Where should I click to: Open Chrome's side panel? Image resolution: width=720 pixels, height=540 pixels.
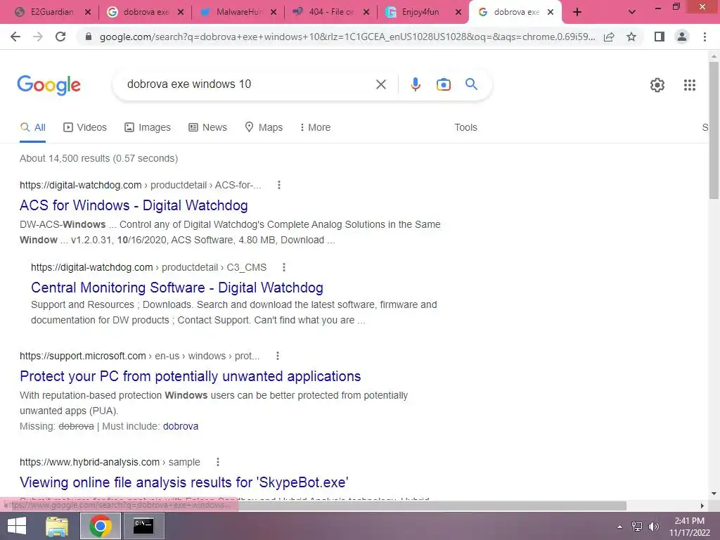660,37
